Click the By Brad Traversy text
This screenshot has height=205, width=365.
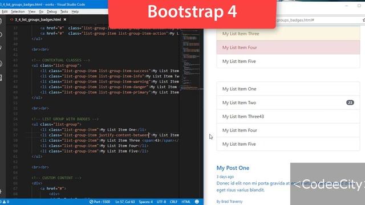[x=229, y=202]
